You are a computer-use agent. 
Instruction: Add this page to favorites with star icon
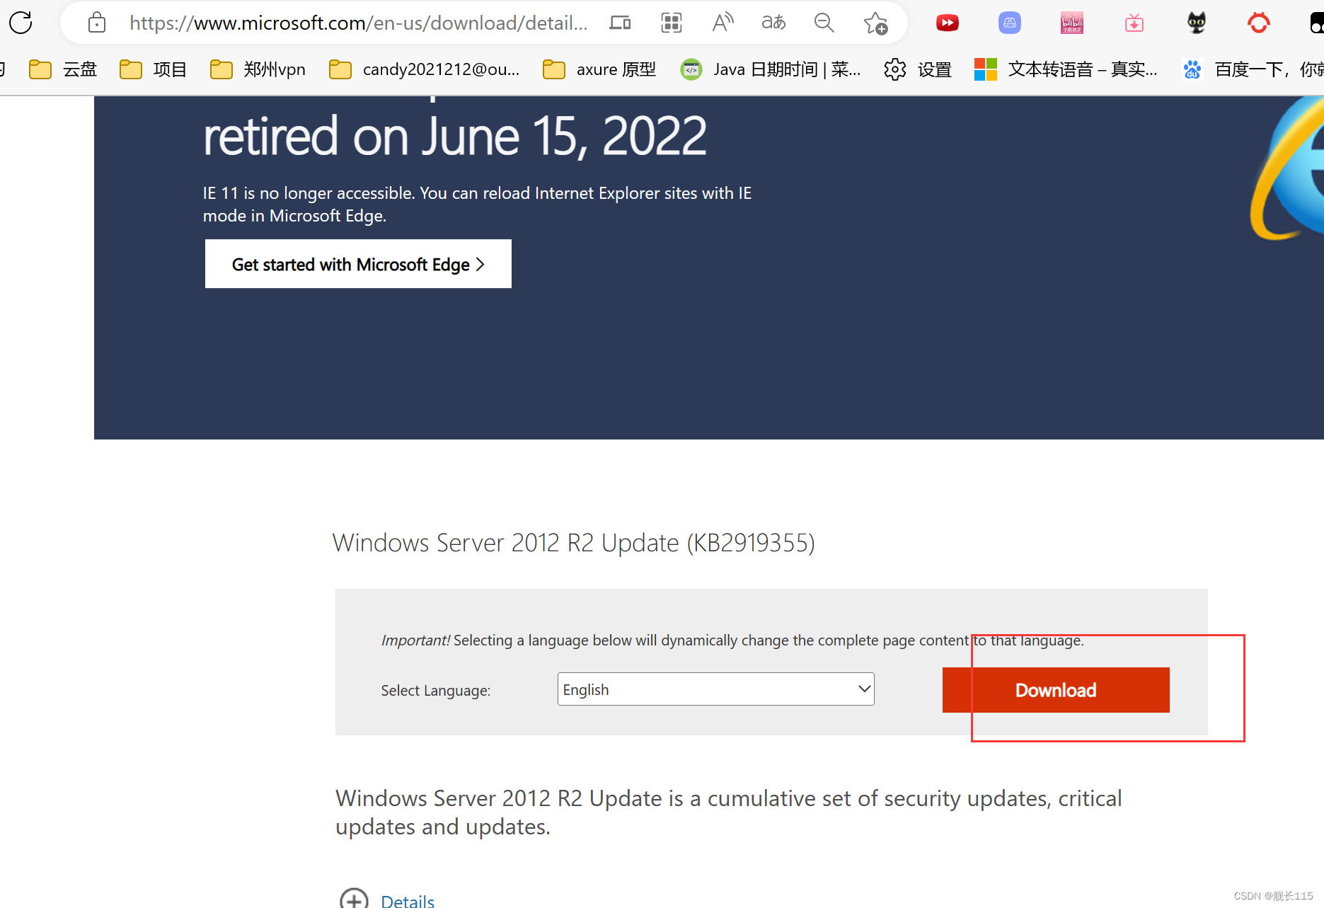coord(875,23)
